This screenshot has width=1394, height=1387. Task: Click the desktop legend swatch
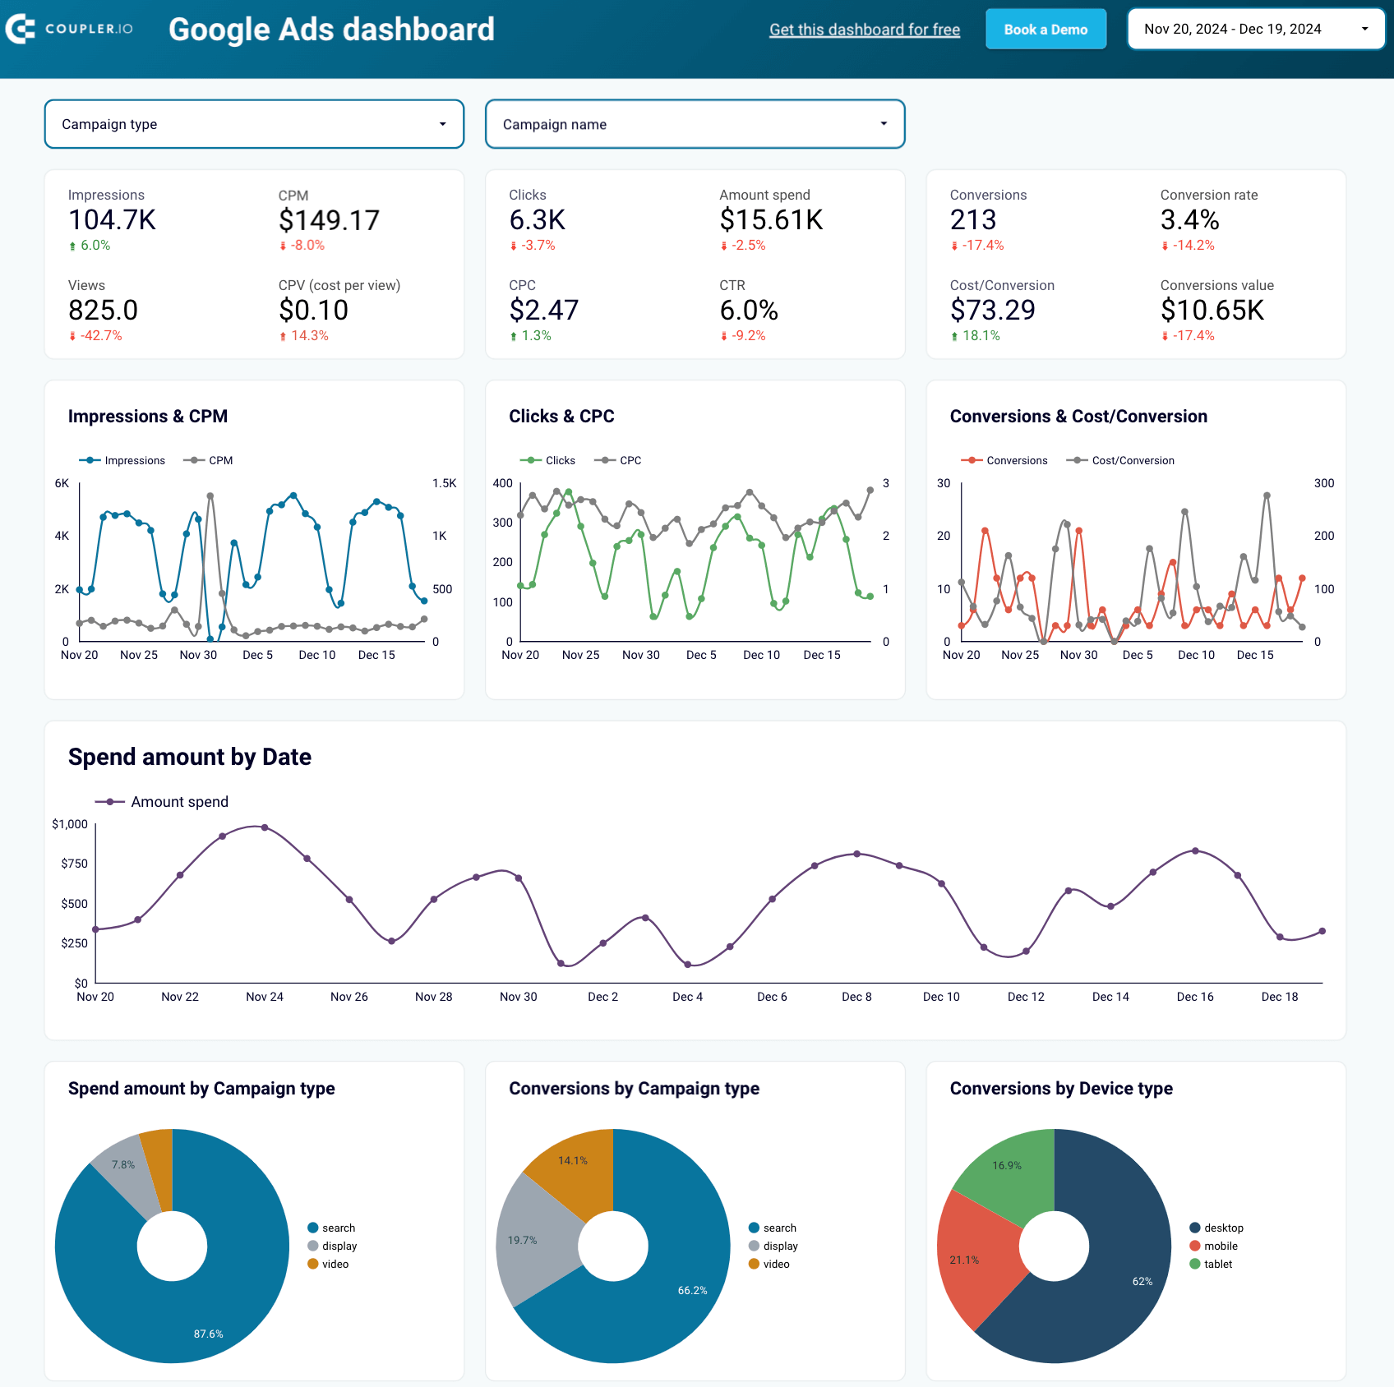pyautogui.click(x=1194, y=1228)
